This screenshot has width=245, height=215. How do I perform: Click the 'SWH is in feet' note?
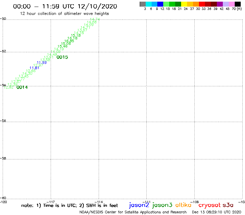click(x=102, y=205)
